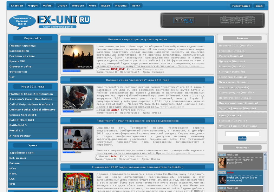This screenshot has height=192, width=274.
Task: Open the Новости menu item
Action: click(78, 6)
